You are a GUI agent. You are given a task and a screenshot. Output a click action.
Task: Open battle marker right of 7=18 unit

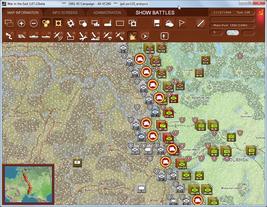(146, 123)
